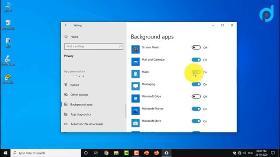Click the Microsoft Store app icon
The image size is (280, 157).
(x=136, y=123)
